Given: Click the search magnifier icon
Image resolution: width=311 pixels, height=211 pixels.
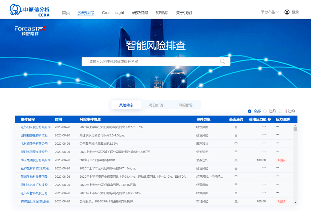Looking at the screenshot, I should coord(222,61).
